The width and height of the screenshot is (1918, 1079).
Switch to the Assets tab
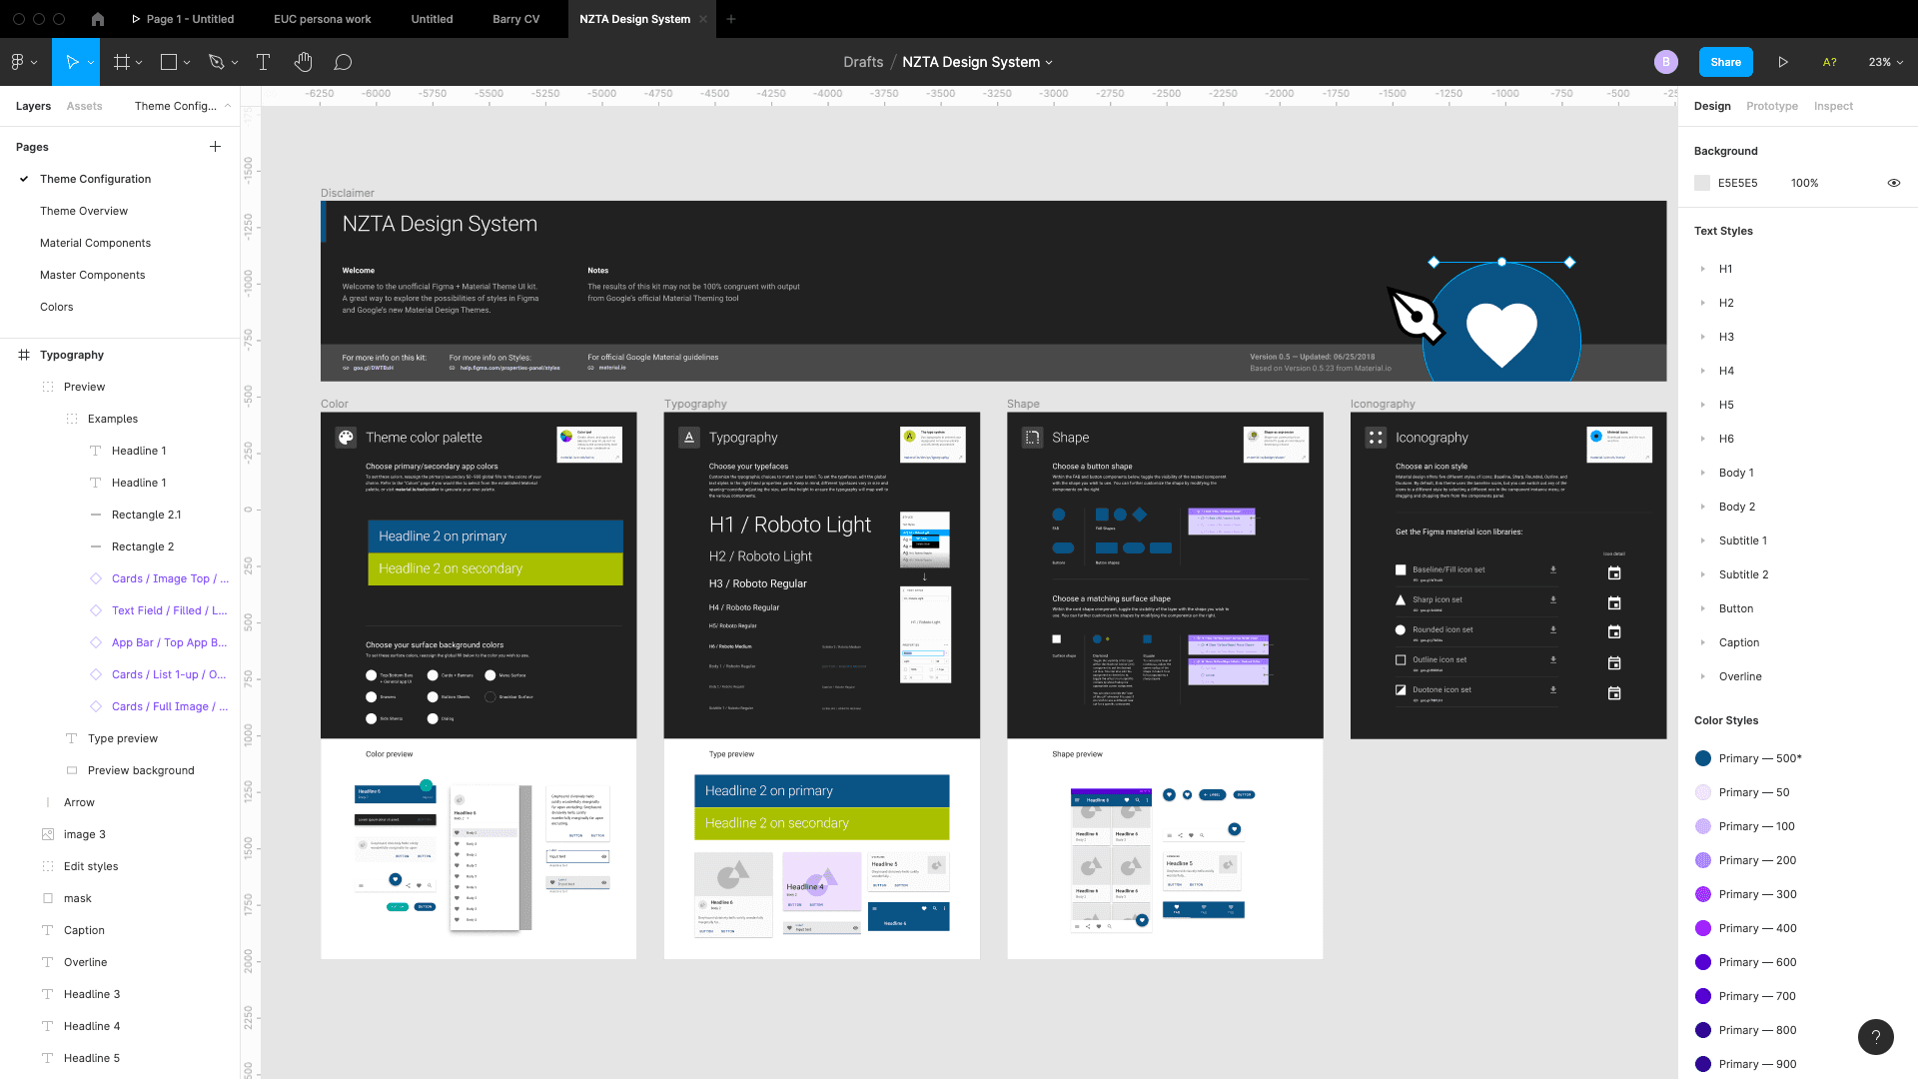click(x=84, y=106)
